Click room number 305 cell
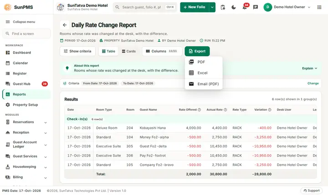The height and width of the screenshot is (195, 328). point(129,146)
